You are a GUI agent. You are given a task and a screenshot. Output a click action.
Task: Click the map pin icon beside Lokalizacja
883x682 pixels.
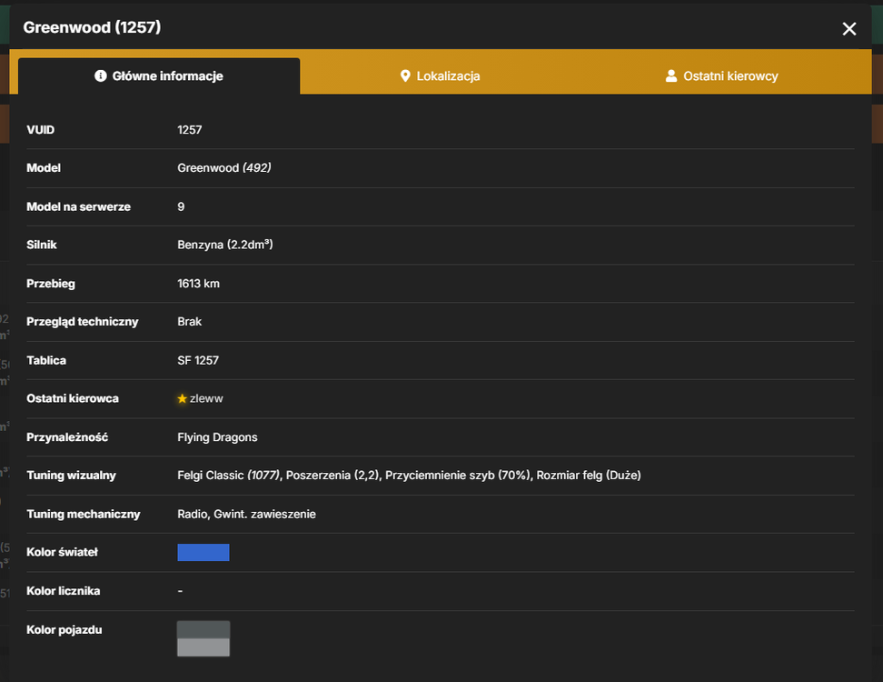(405, 75)
